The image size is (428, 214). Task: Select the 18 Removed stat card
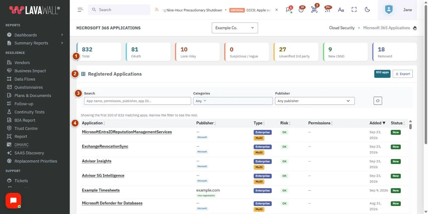395,52
